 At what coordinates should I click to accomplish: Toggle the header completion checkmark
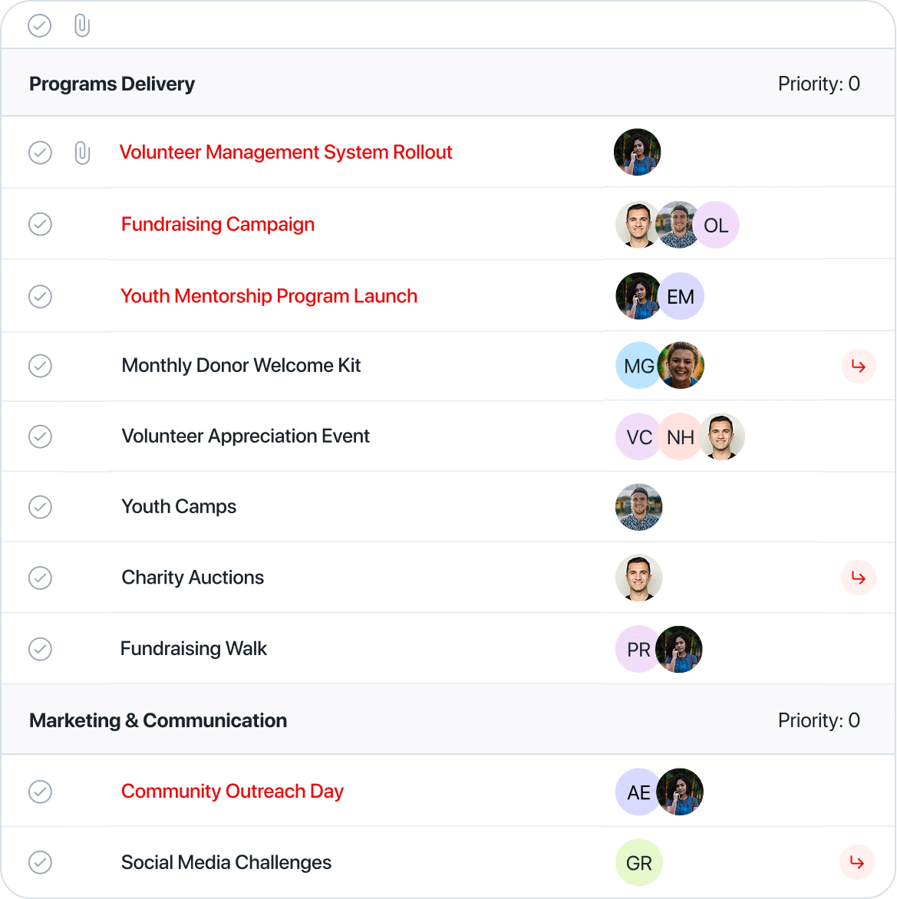(40, 26)
